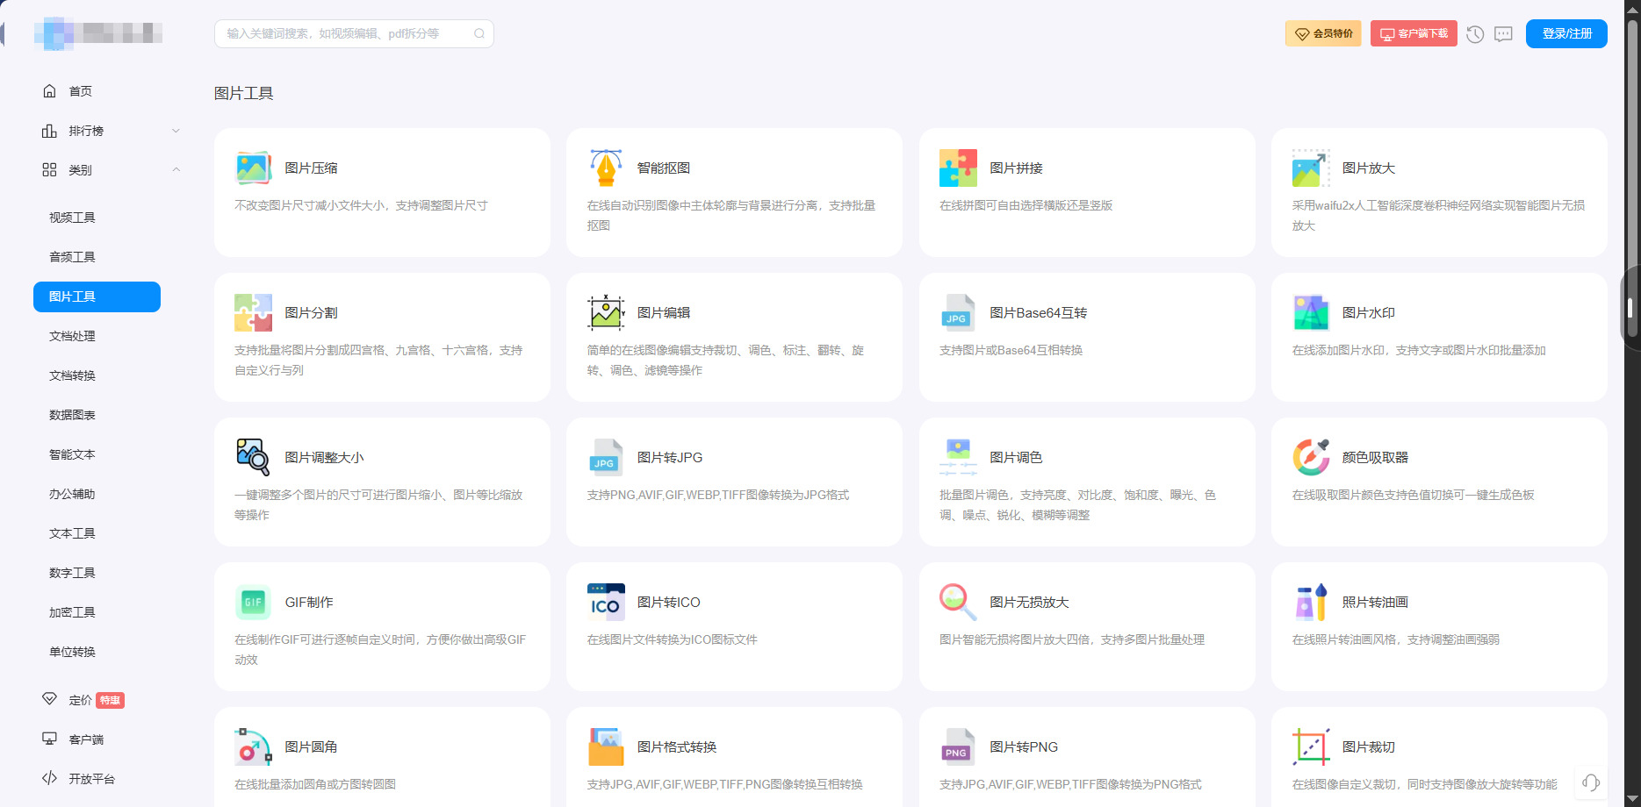Viewport: 1641px width, 807px height.
Task: Open the 图片压缩 tool icon
Action: (x=254, y=168)
